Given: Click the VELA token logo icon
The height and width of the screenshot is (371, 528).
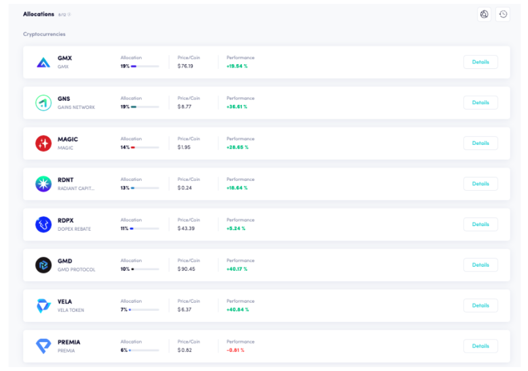Looking at the screenshot, I should coord(43,305).
